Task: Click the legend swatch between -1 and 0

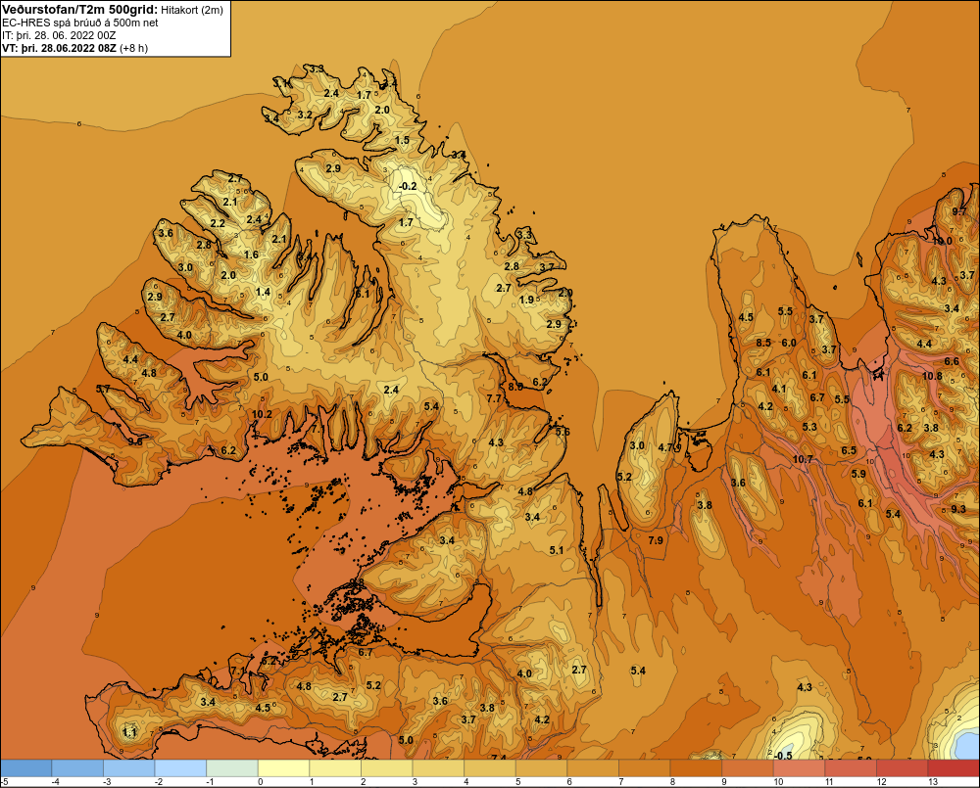Action: [232, 767]
